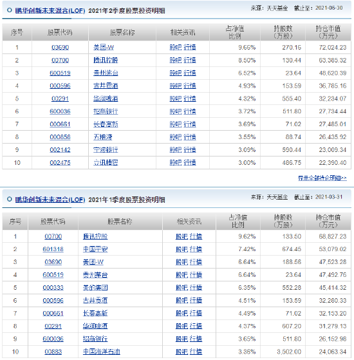Click stock name 腾讯控股 in Q2 table
The width and height of the screenshot is (354, 360).
[x=106, y=60]
